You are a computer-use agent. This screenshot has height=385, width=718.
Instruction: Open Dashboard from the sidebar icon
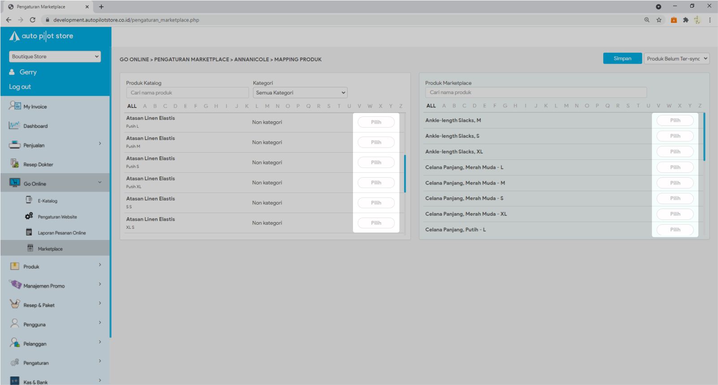14,126
